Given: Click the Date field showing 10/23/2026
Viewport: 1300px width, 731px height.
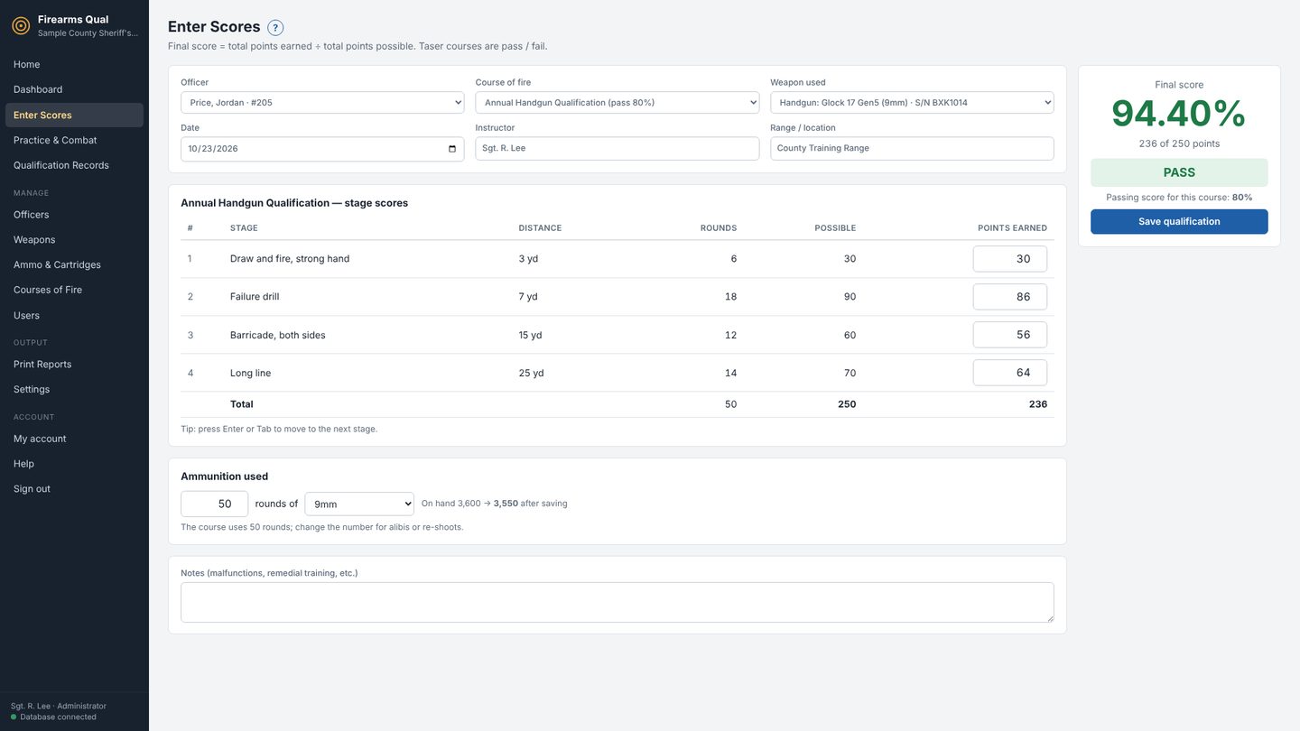Looking at the screenshot, I should (322, 149).
